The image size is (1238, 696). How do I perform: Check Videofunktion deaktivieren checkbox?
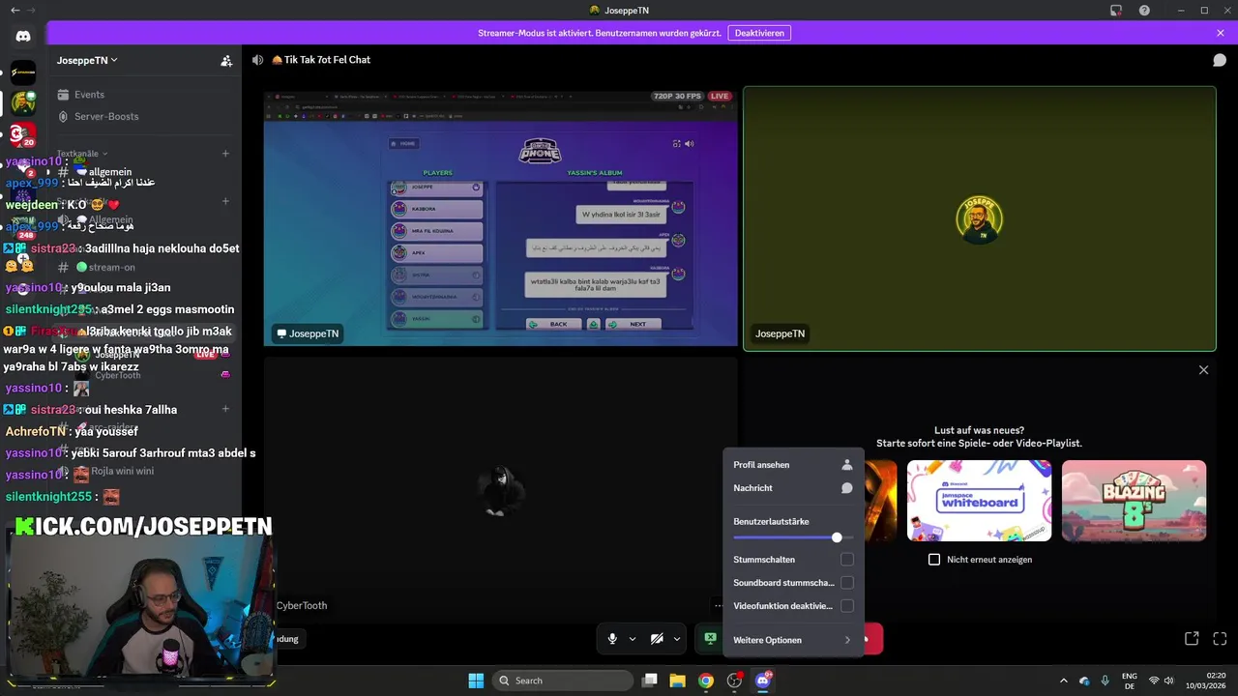point(847,606)
